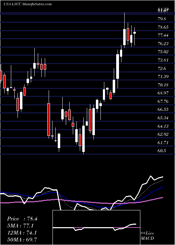Click the USA LSCC MunafaSutra.com title text
Viewport: 175px width, 245px height.
pos(28,4)
